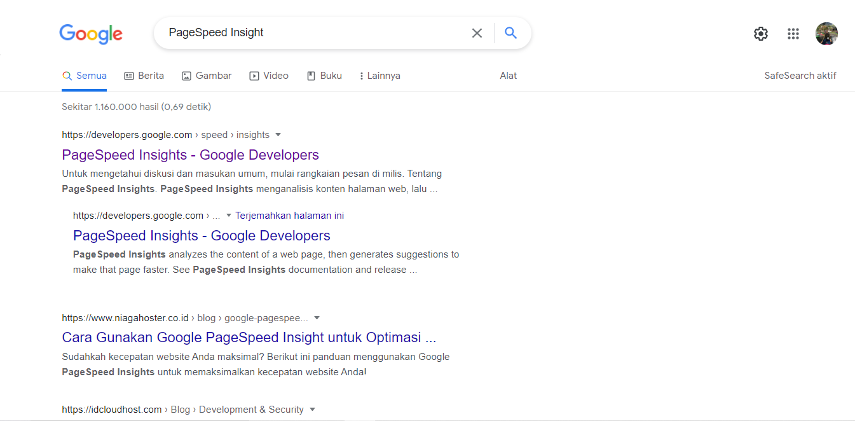Click snippet starting PageSpeed Insights analyzes

[266, 262]
